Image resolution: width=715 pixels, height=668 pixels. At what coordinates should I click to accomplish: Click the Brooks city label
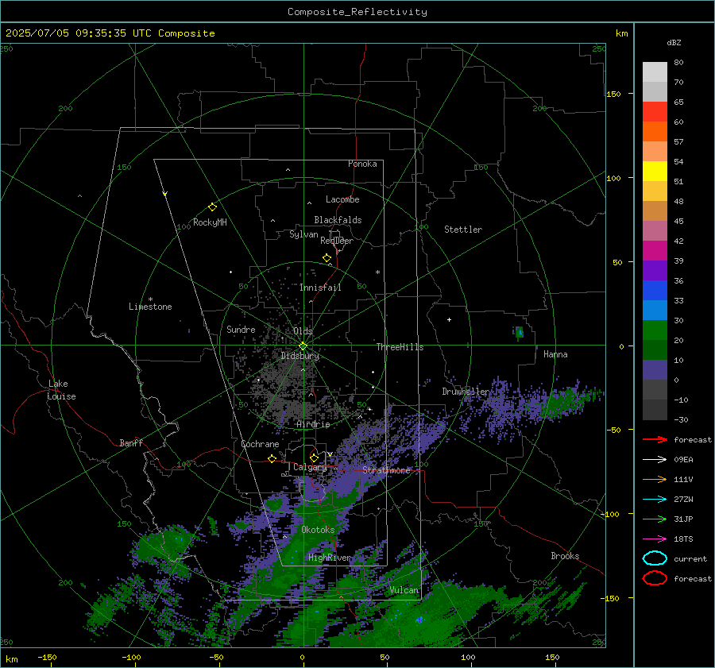coord(565,556)
